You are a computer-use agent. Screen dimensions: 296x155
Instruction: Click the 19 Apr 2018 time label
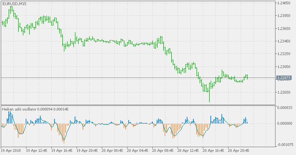(11, 151)
